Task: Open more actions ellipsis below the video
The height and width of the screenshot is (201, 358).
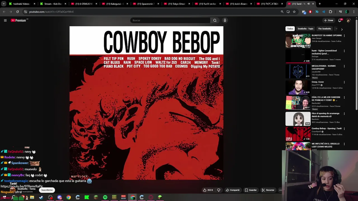Action: pyautogui.click(x=280, y=190)
